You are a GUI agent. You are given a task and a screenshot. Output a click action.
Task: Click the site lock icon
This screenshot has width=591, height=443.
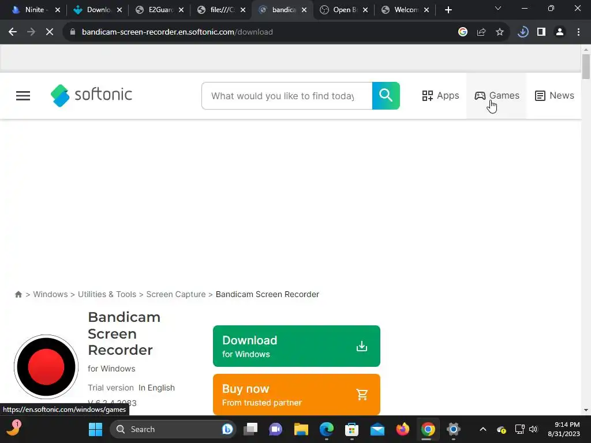73,32
